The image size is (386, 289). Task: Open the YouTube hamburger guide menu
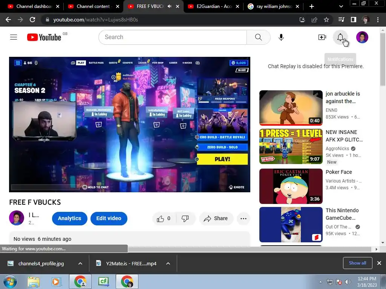[x=14, y=37]
